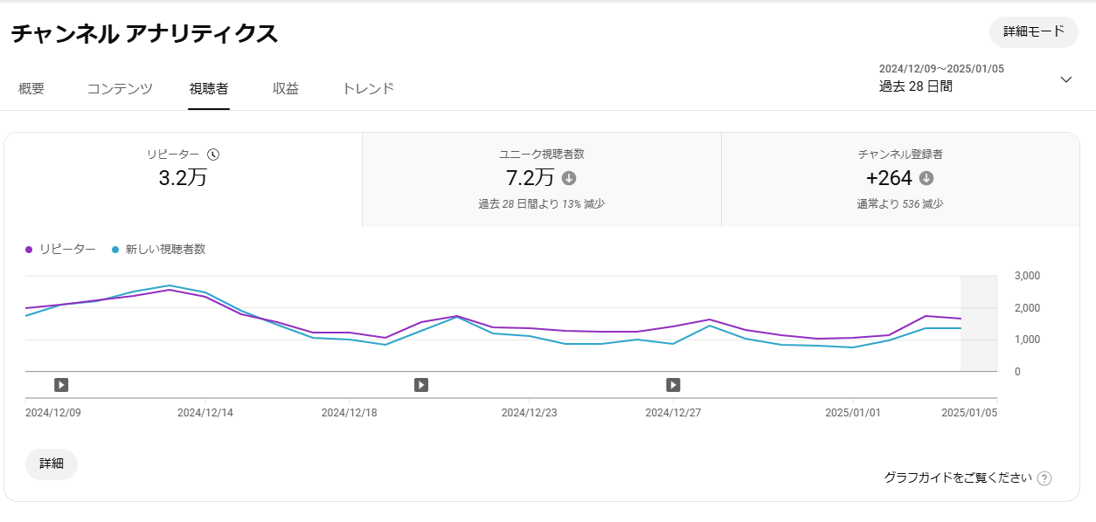Open the グラフガイドをご覧ください link
Viewport: 1096px width, 522px height.
(x=958, y=478)
